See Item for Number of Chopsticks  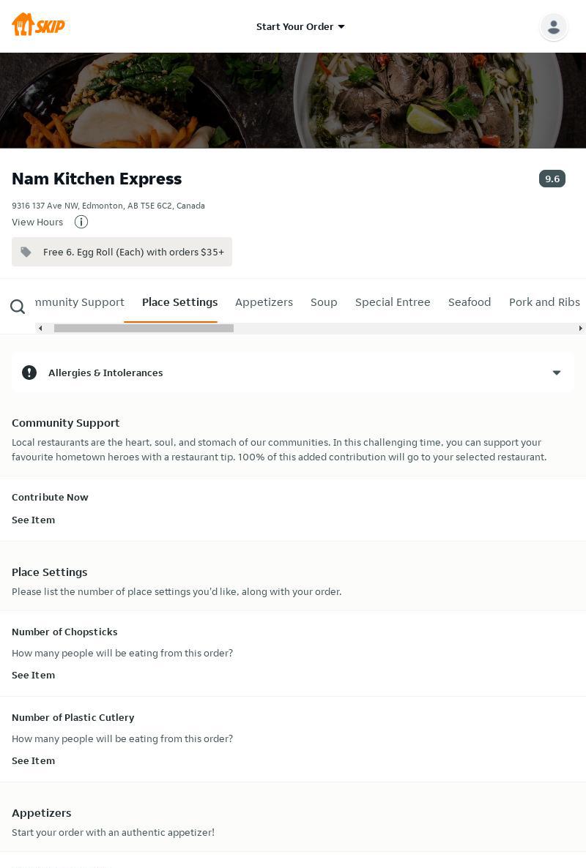[x=33, y=675]
